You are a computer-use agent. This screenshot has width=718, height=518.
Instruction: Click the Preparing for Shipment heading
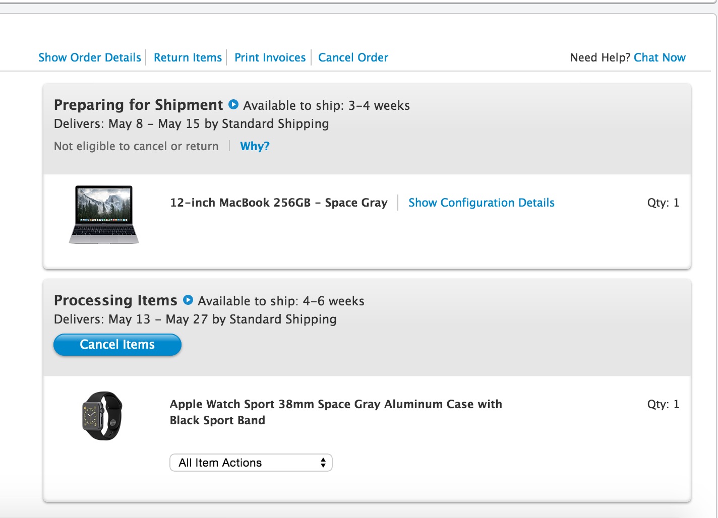(x=138, y=105)
